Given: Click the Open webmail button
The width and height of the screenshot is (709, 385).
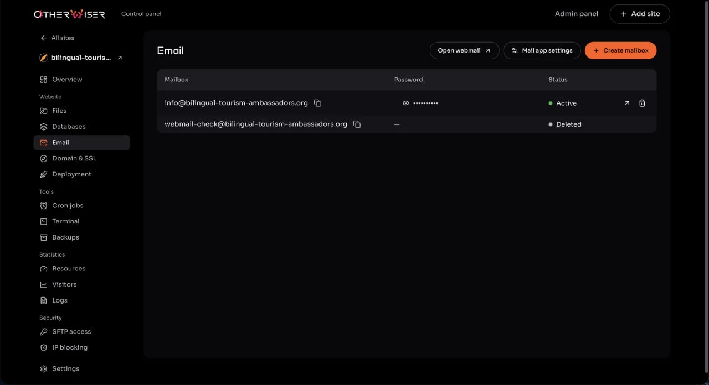Looking at the screenshot, I should coord(464,50).
